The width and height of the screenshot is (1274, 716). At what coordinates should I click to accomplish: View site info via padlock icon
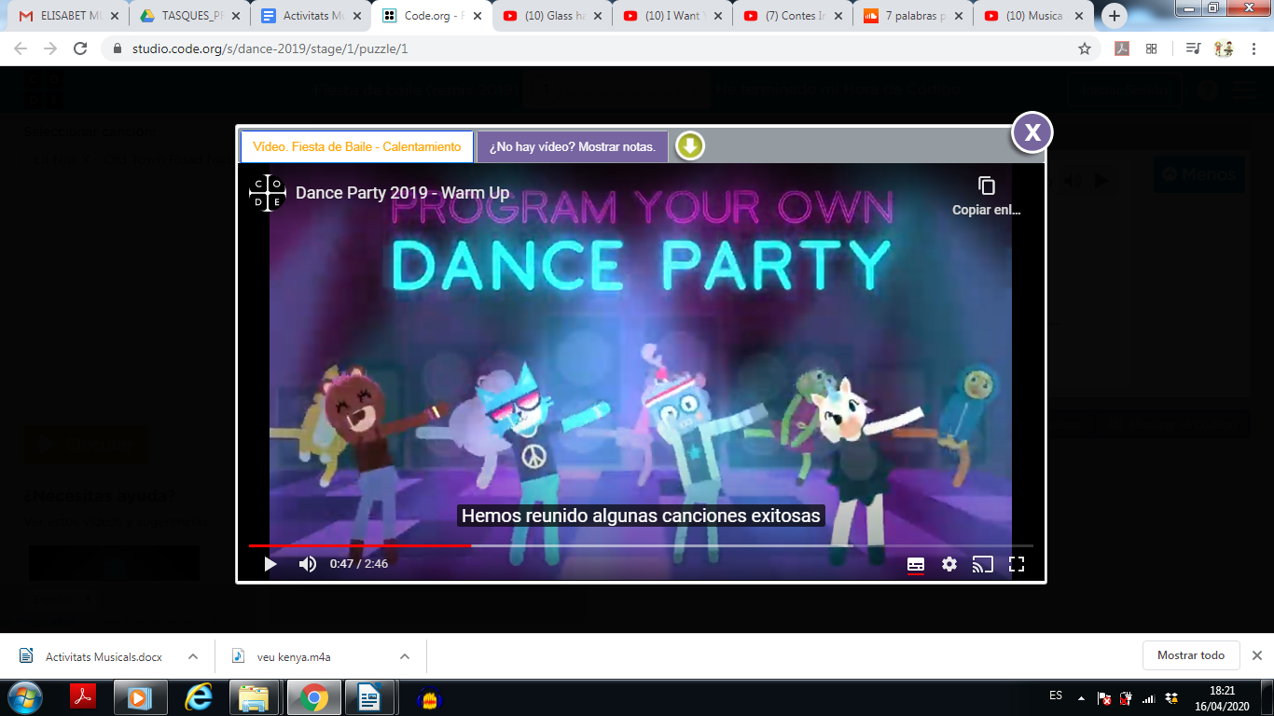[117, 48]
